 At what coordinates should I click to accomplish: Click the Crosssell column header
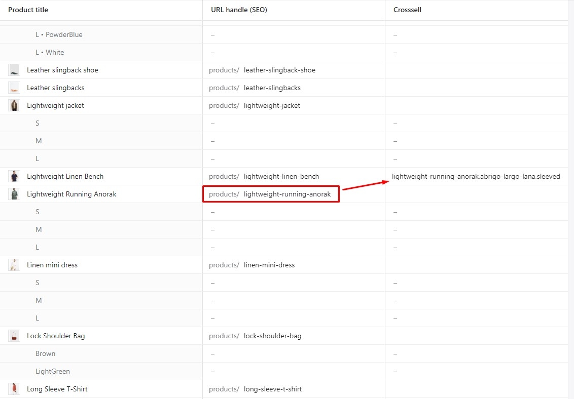407,10
